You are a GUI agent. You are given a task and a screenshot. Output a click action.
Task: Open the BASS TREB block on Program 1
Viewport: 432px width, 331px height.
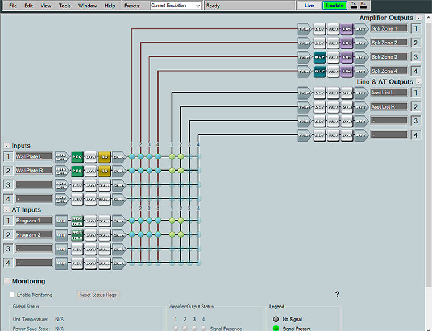click(77, 221)
